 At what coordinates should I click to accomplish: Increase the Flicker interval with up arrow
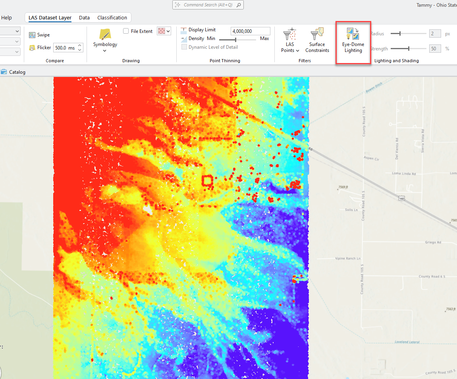(x=80, y=46)
